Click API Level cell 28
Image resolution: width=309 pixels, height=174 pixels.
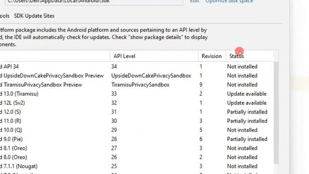(114, 139)
